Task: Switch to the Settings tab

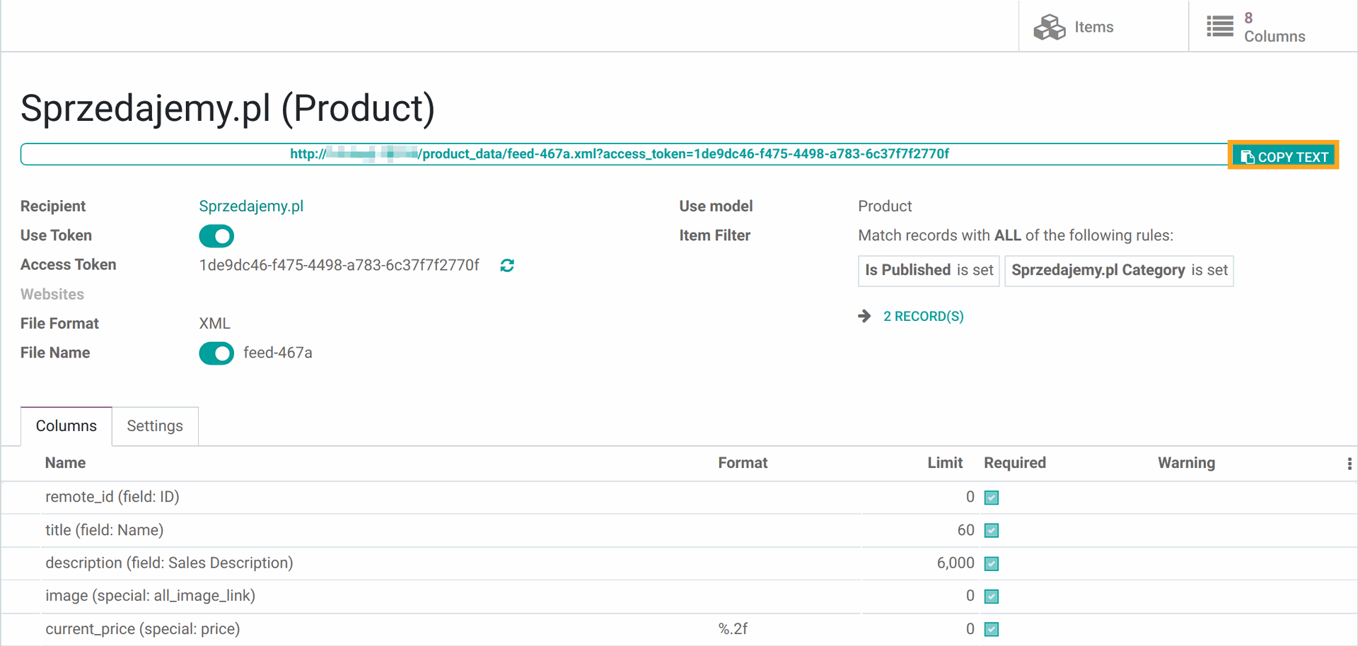Action: (x=155, y=426)
